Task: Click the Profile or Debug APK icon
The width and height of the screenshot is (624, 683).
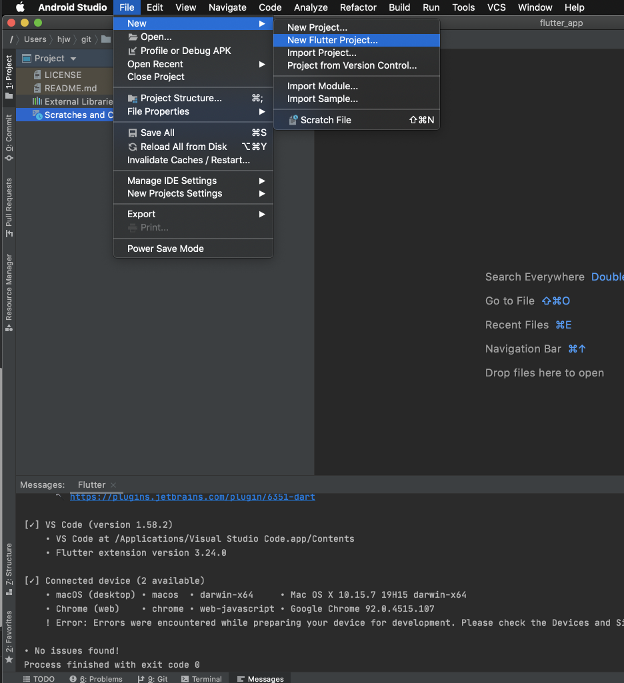Action: [133, 51]
